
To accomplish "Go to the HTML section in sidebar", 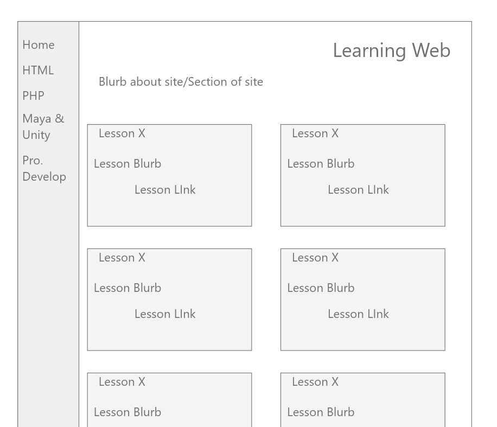I will click(38, 71).
